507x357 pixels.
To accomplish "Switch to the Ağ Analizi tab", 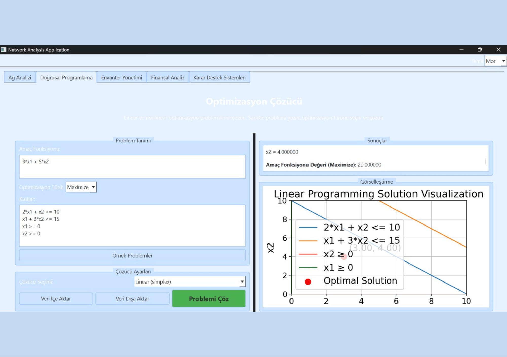I will pos(20,78).
